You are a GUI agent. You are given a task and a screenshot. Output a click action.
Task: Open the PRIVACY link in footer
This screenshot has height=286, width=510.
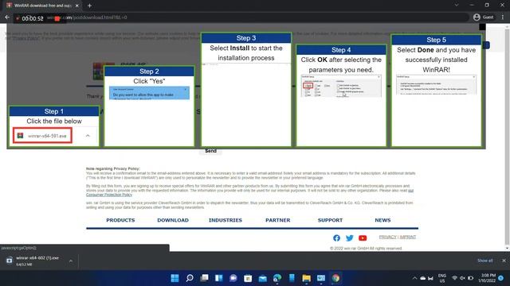tap(388, 237)
